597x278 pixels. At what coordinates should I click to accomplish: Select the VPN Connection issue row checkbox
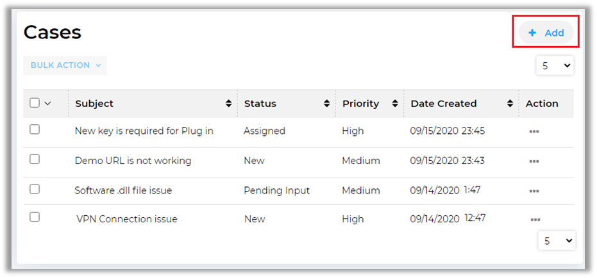point(35,217)
